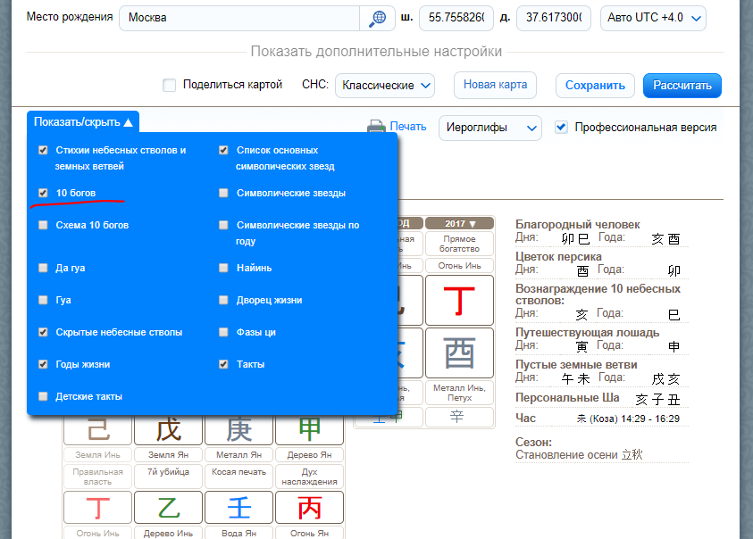Collapse the Показать/скрыть menu
Screen dimensions: 753x539
click(x=83, y=122)
